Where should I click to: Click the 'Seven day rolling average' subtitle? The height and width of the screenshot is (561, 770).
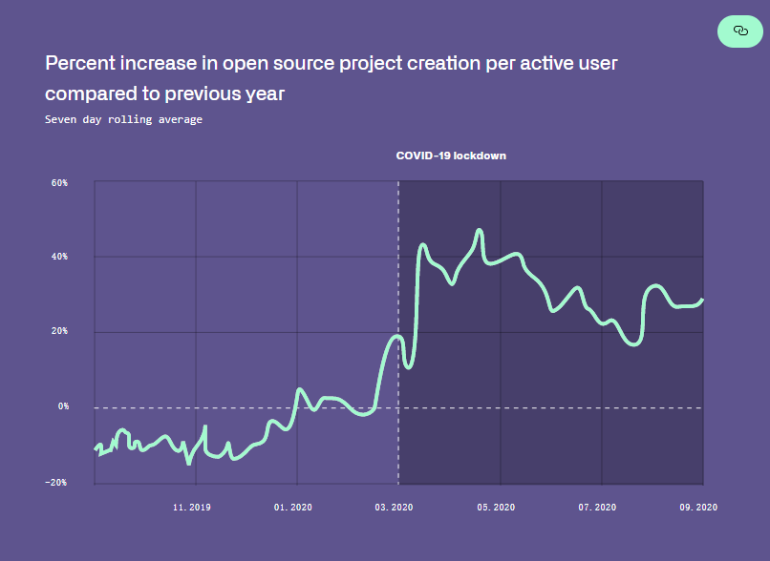click(x=123, y=119)
